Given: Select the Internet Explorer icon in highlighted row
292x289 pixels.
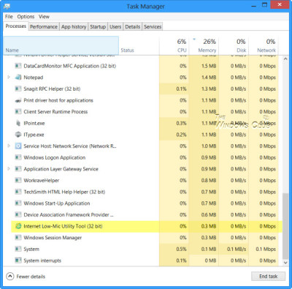Looking at the screenshot, I should pyautogui.click(x=18, y=226).
